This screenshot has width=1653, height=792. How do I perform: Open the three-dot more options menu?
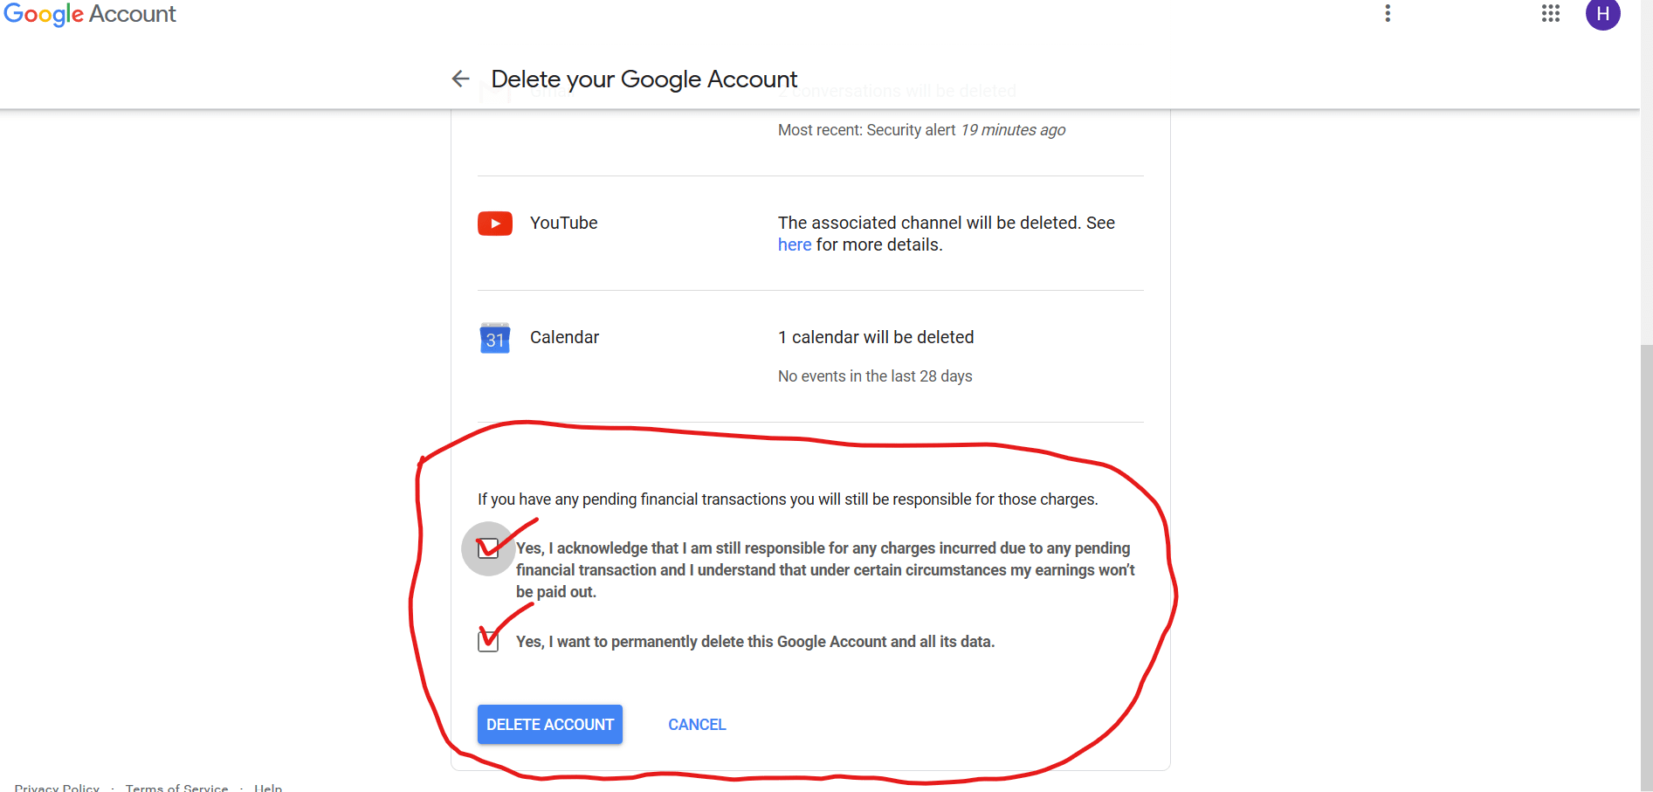[x=1388, y=13]
